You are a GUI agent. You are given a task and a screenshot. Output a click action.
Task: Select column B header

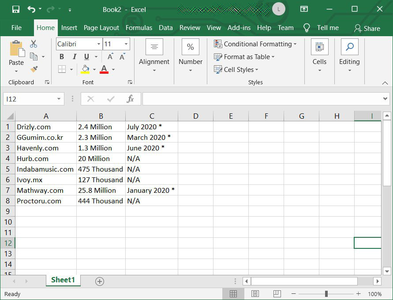point(101,116)
